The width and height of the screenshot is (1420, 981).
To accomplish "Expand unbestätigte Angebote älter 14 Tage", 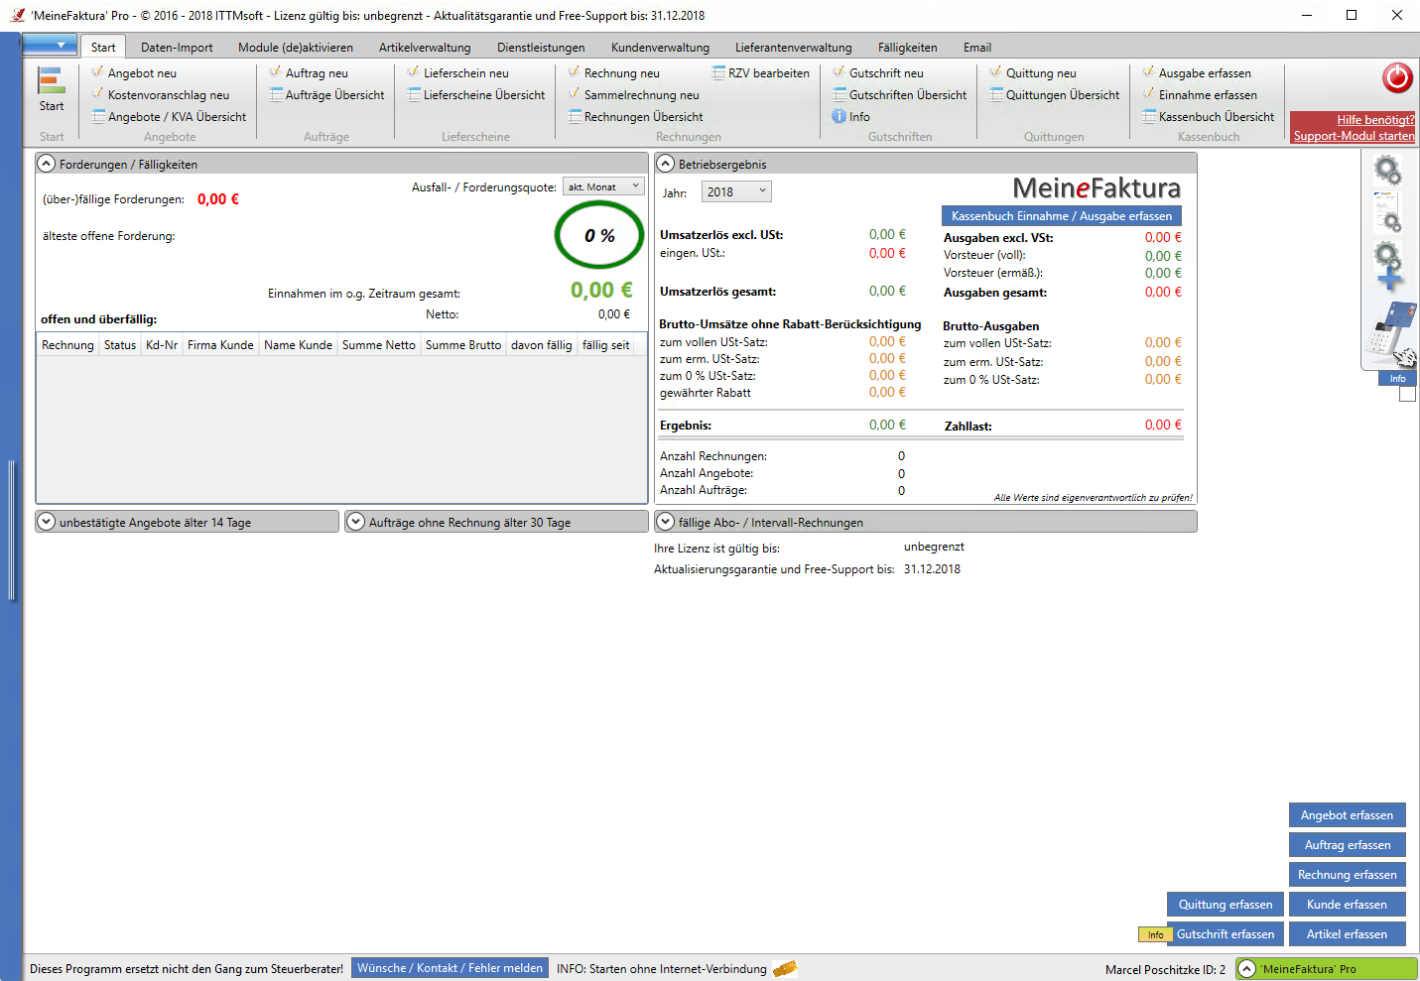I will coord(47,522).
